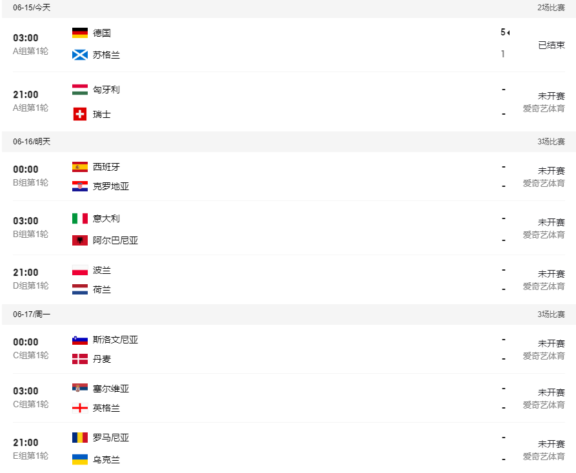Click the Italy flag icon
This screenshot has width=576, height=473.
pyautogui.click(x=79, y=218)
